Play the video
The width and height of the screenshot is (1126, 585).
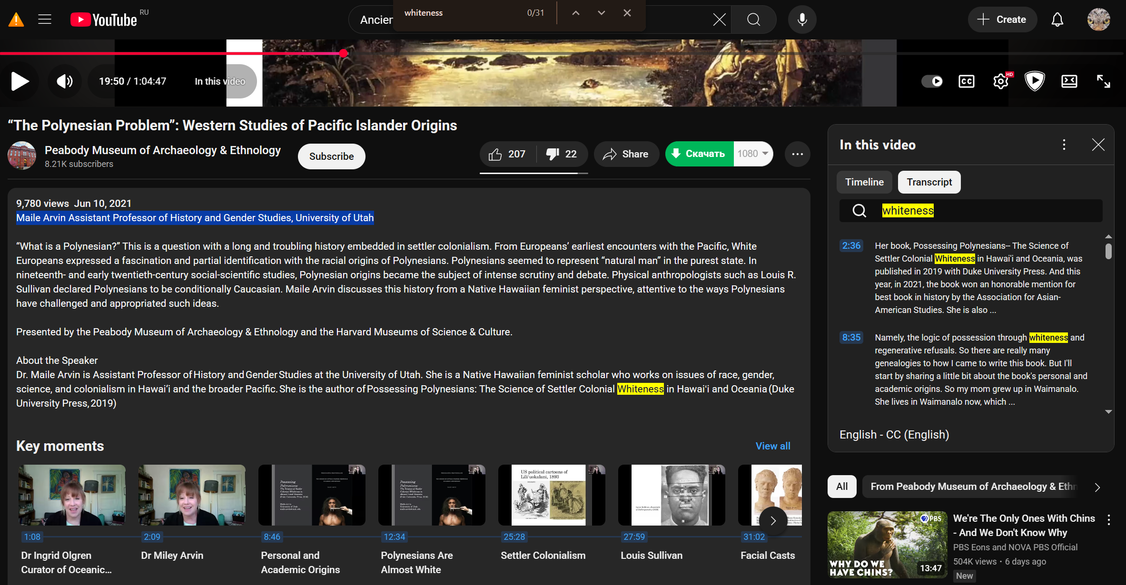click(x=20, y=81)
